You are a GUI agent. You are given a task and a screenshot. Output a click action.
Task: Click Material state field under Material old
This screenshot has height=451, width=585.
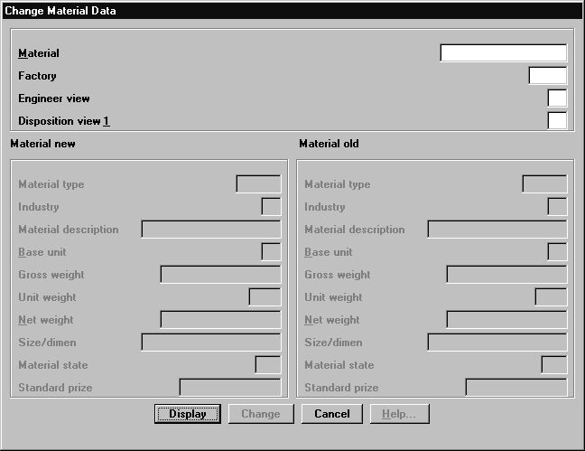click(553, 365)
